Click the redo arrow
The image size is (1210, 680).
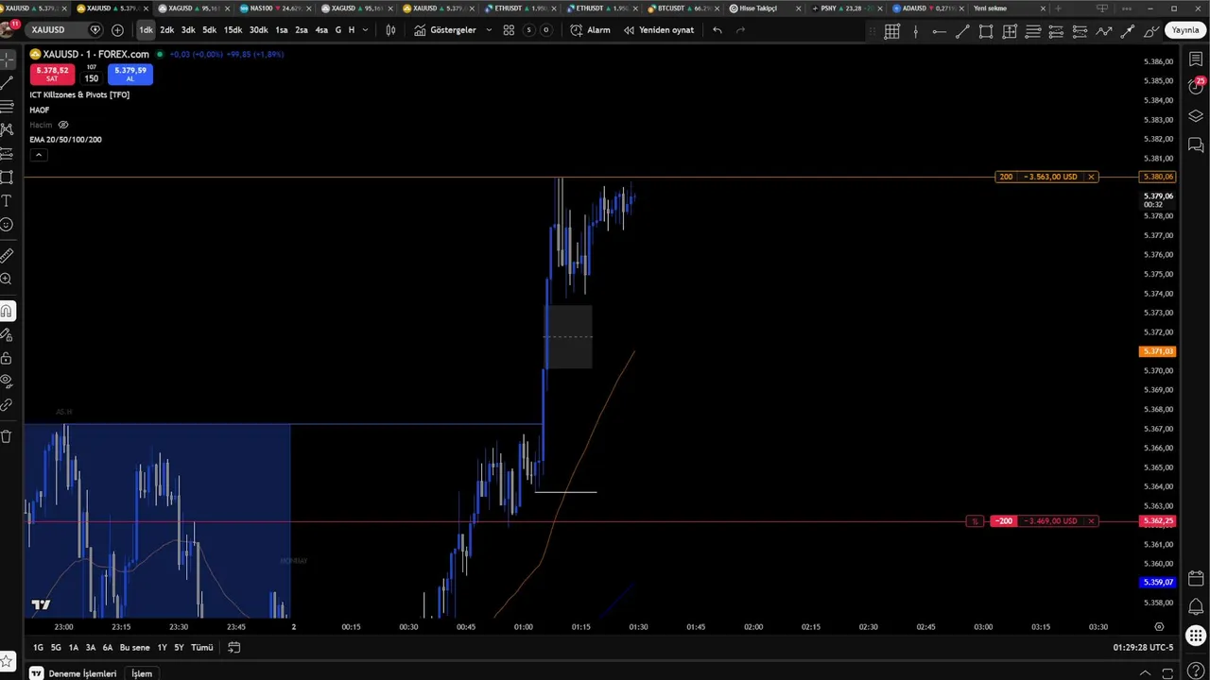pyautogui.click(x=740, y=30)
